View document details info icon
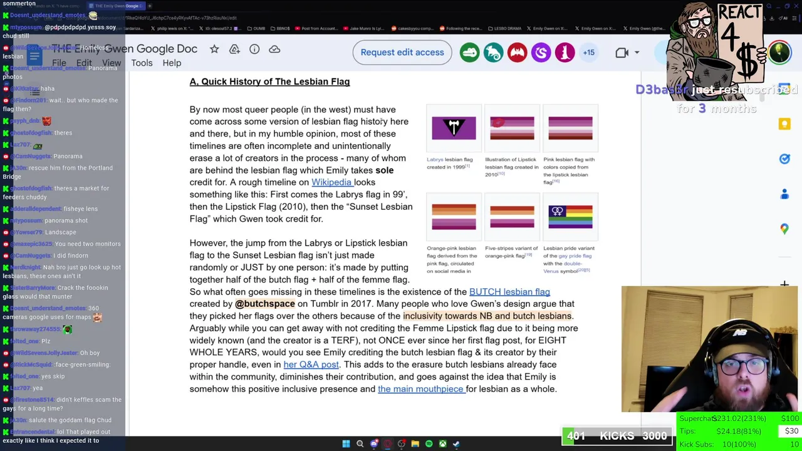802x451 pixels. pyautogui.click(x=254, y=49)
